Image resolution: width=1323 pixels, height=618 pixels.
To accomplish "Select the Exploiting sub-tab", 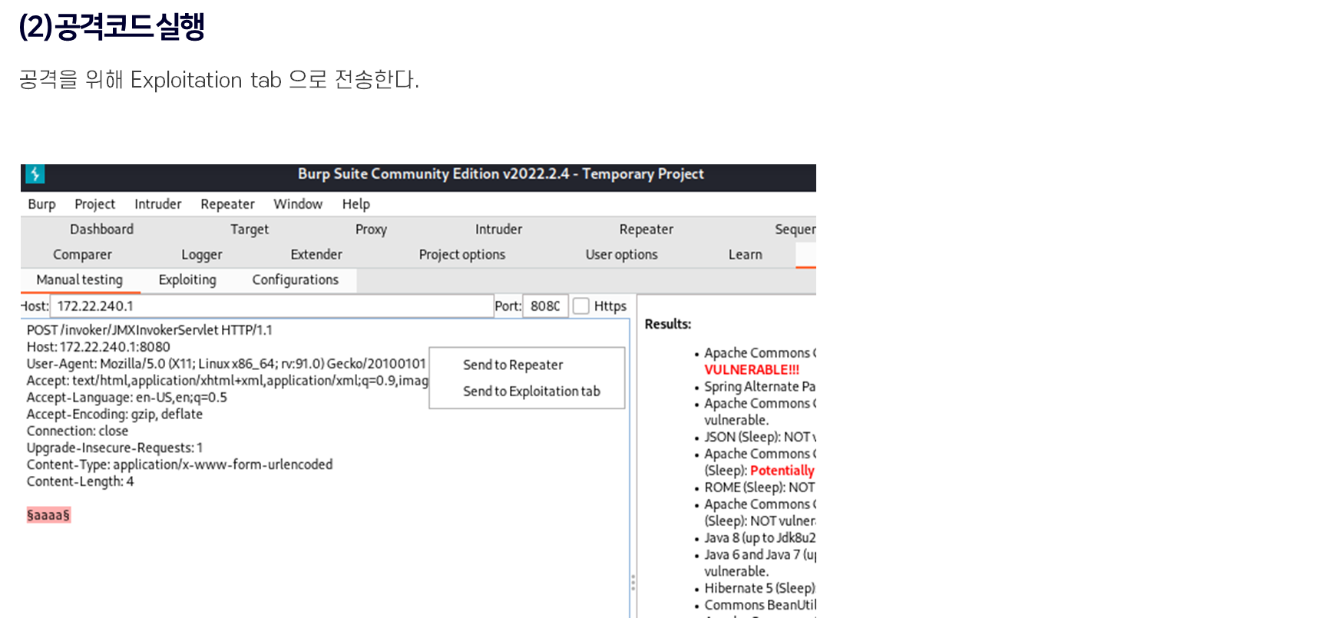I will [x=187, y=280].
